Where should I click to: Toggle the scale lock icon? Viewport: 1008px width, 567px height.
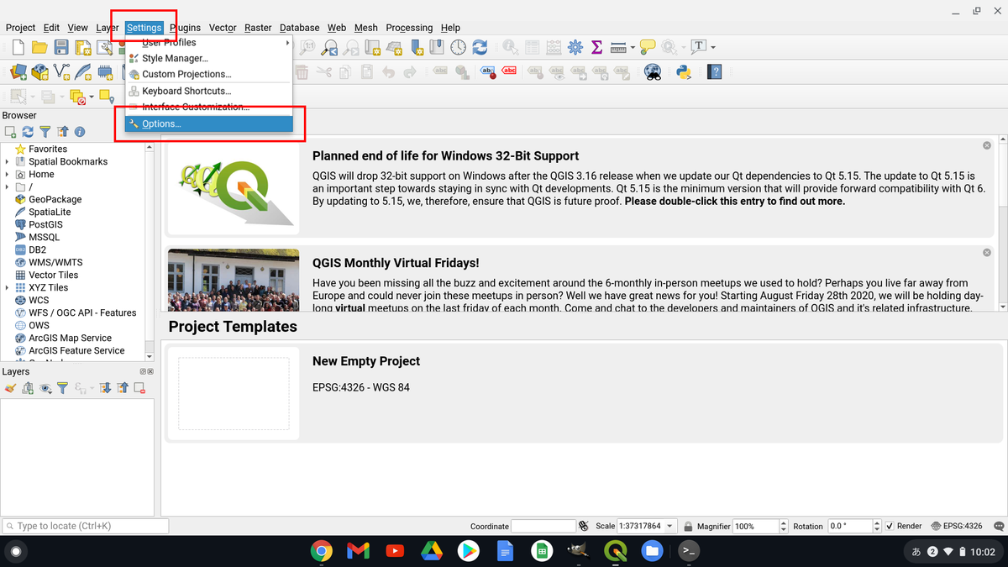click(x=687, y=526)
